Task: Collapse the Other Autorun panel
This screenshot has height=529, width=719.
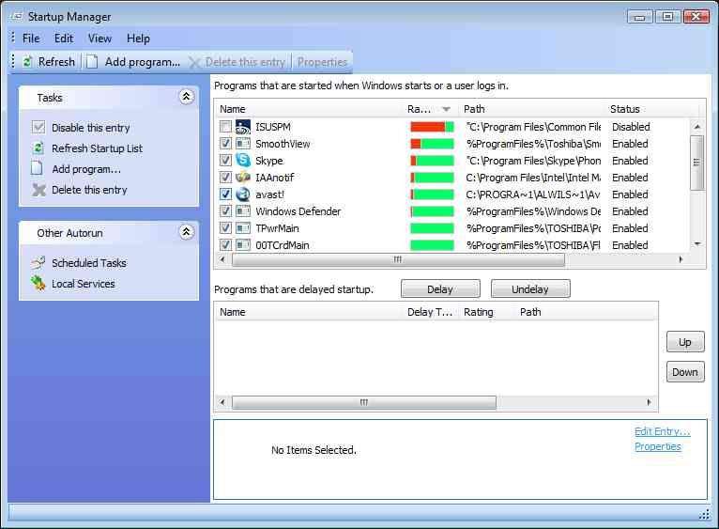Action: click(x=186, y=232)
